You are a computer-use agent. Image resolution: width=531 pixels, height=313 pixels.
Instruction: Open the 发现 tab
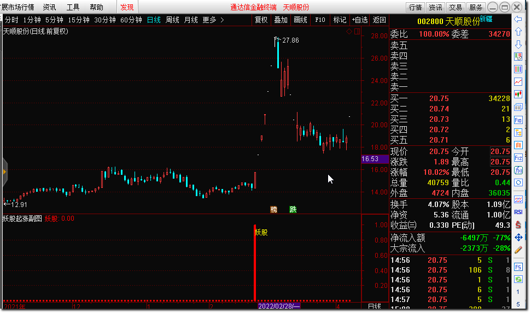(x=127, y=7)
